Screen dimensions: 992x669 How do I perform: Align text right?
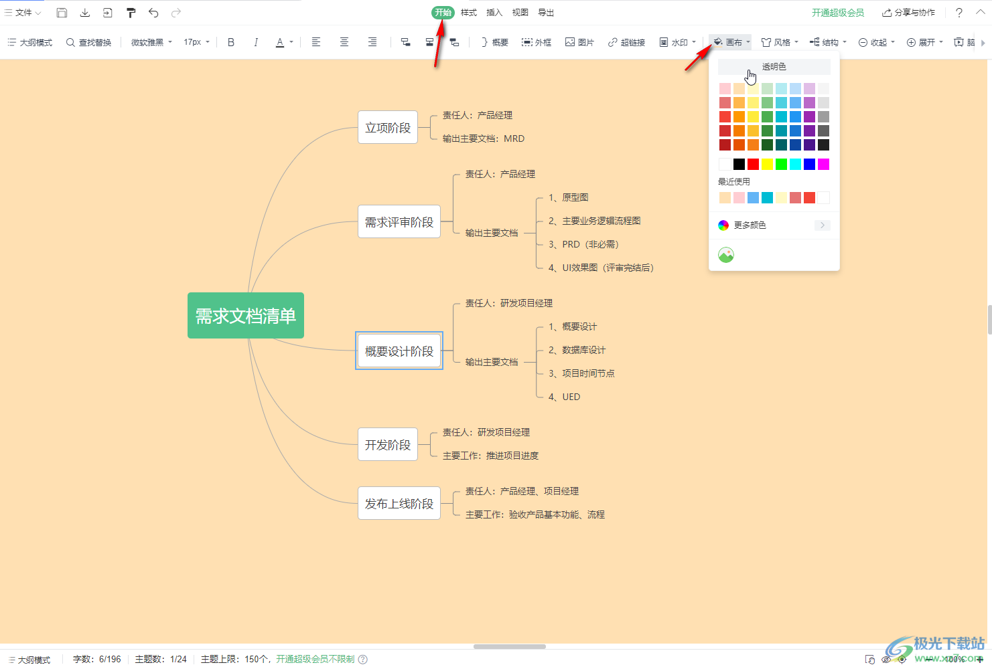372,42
